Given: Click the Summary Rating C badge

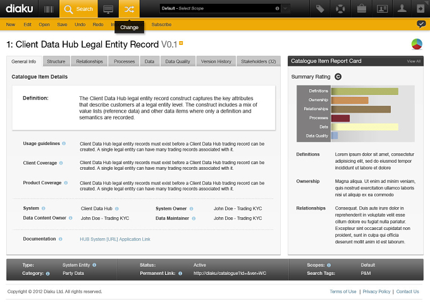Looking at the screenshot, I should pyautogui.click(x=338, y=77).
